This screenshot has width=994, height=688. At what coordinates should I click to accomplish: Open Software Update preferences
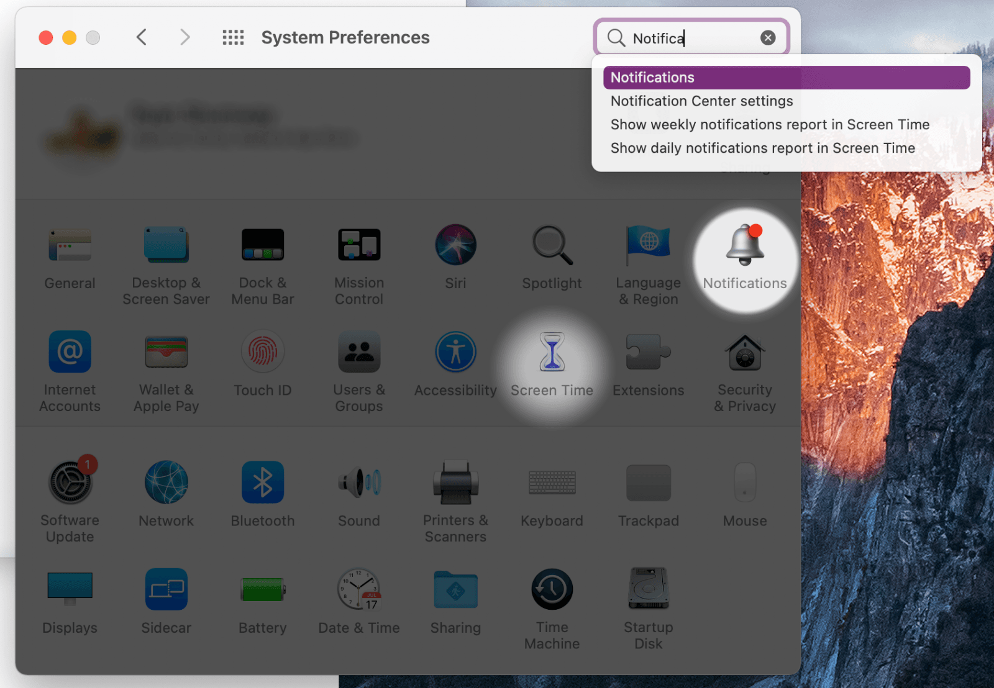click(x=71, y=482)
